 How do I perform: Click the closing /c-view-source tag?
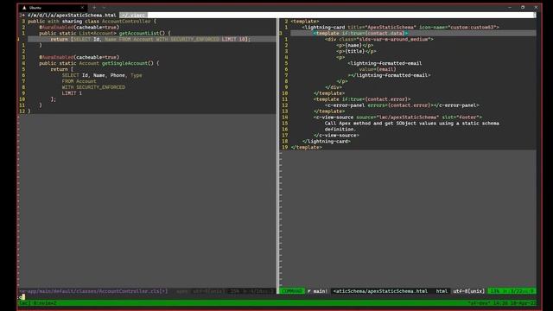tap(336, 135)
